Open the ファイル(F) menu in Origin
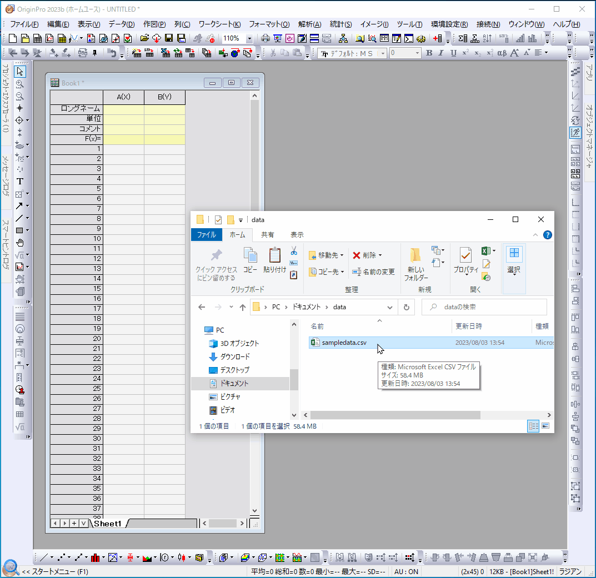This screenshot has width=596, height=578. (x=24, y=24)
